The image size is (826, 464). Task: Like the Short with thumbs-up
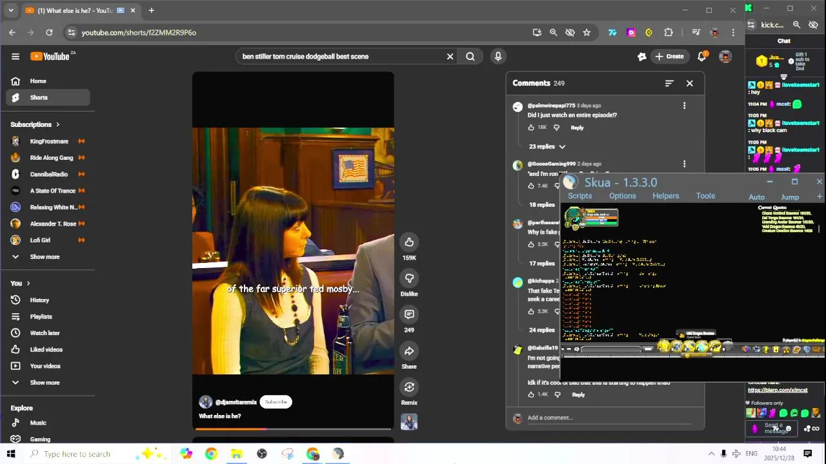pos(409,242)
